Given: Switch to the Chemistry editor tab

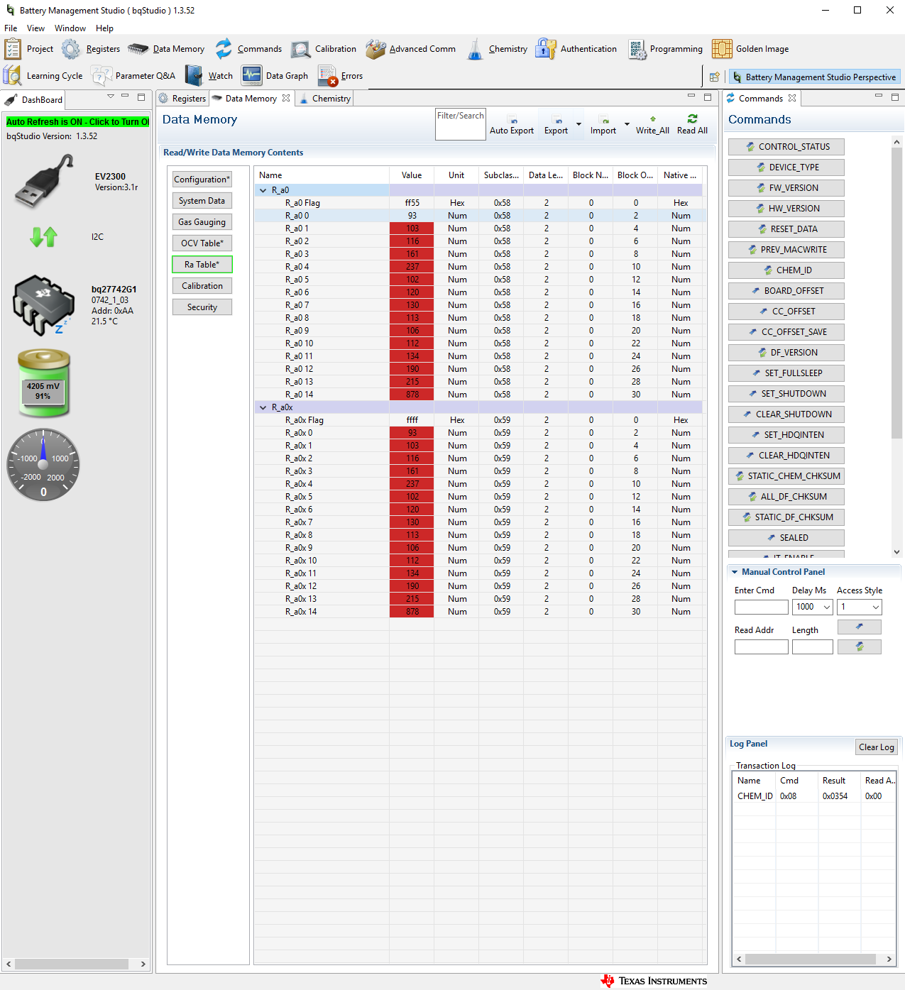Looking at the screenshot, I should click(x=325, y=99).
